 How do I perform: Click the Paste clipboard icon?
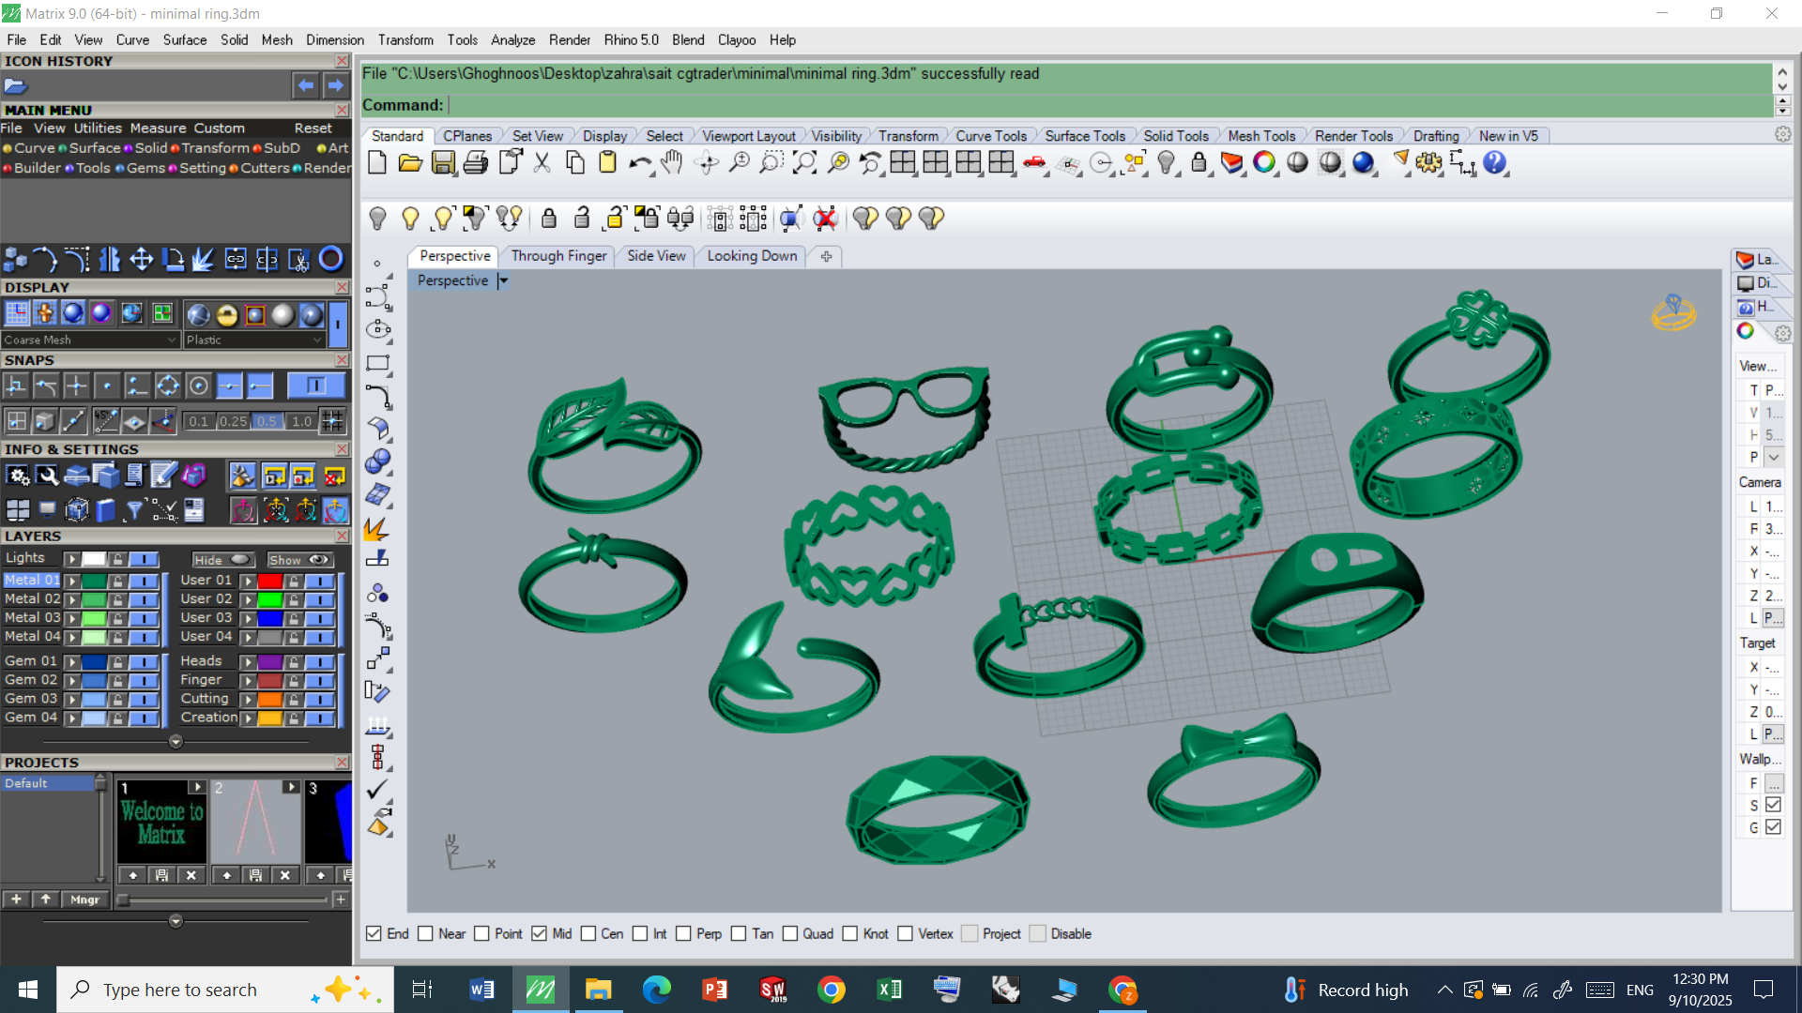coord(607,163)
